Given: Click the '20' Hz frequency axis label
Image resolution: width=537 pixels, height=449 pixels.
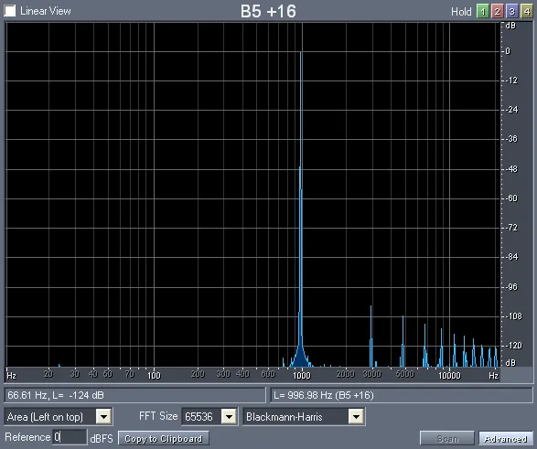Looking at the screenshot, I should [48, 374].
